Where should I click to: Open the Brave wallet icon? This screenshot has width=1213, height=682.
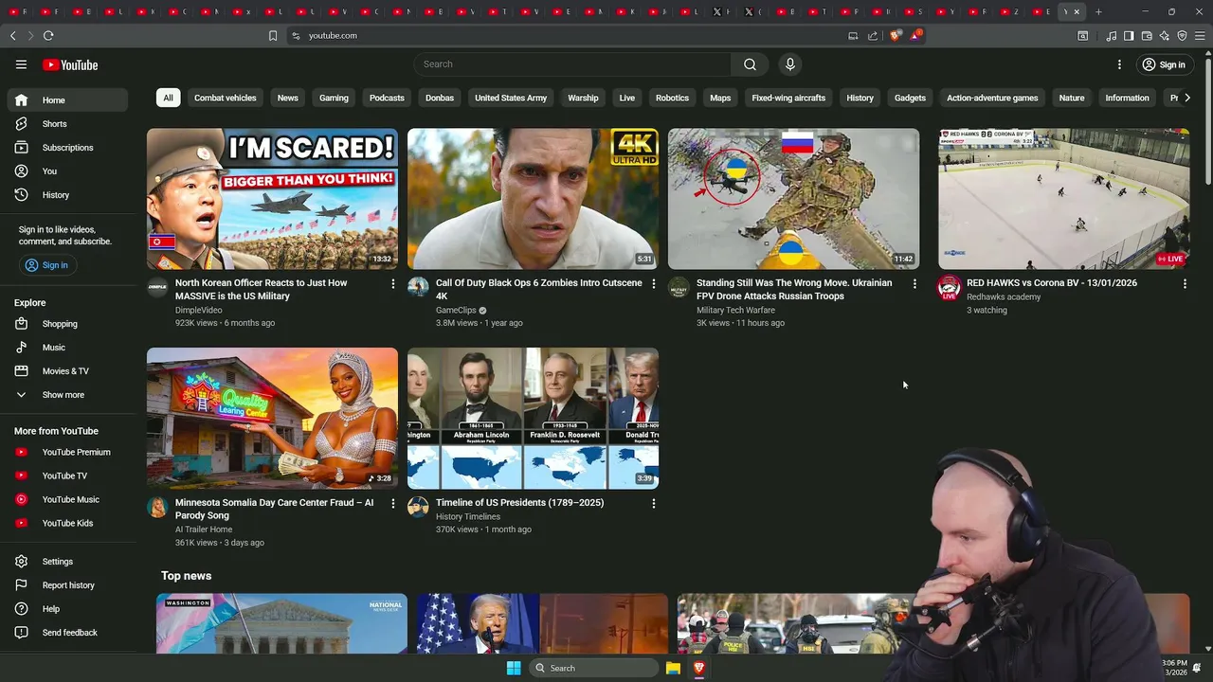tap(1147, 35)
